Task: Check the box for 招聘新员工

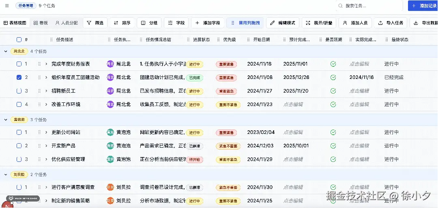Action: (19, 91)
